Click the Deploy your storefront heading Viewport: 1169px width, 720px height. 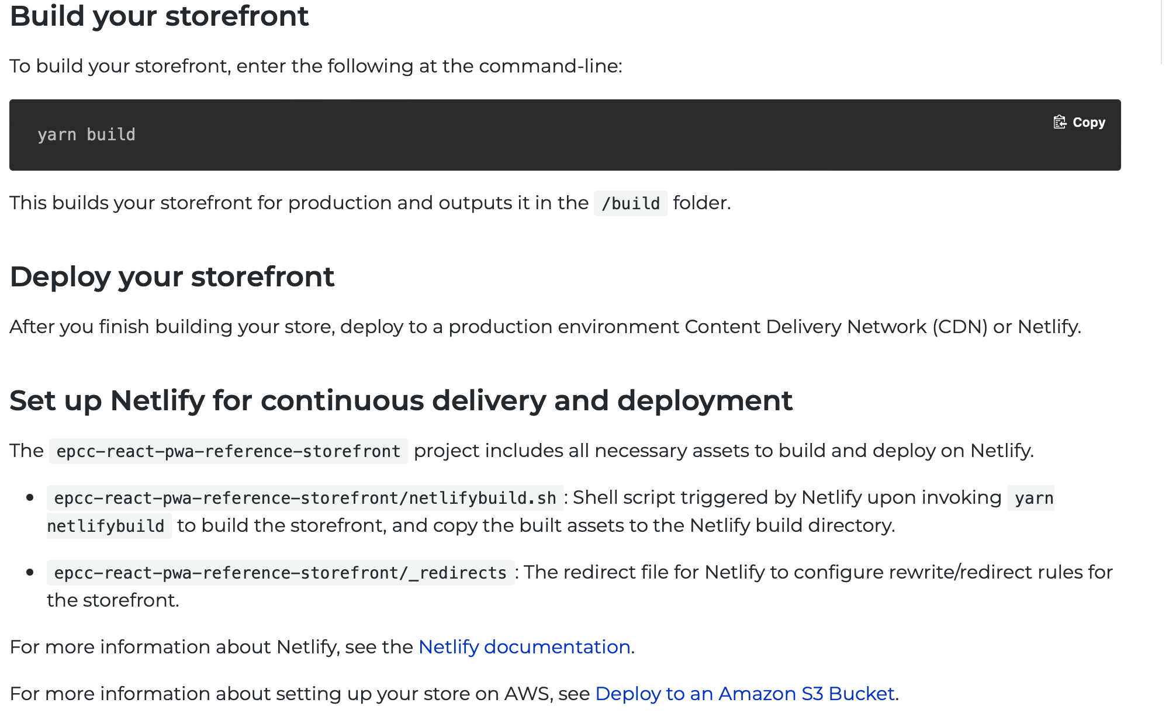pyautogui.click(x=172, y=277)
